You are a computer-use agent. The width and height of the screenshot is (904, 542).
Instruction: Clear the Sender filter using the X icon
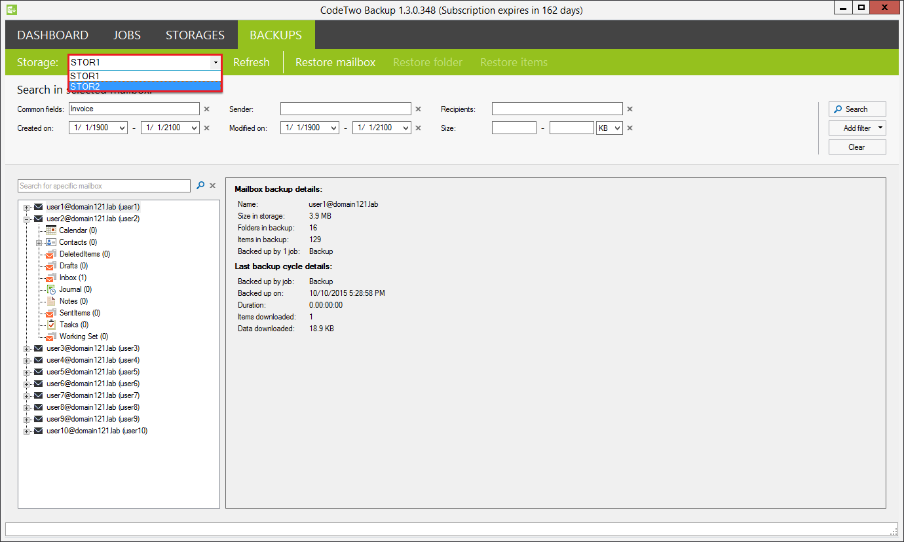click(418, 108)
